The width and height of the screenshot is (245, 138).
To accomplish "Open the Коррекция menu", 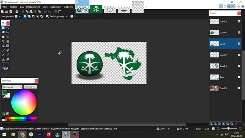I will [x=56, y=7].
